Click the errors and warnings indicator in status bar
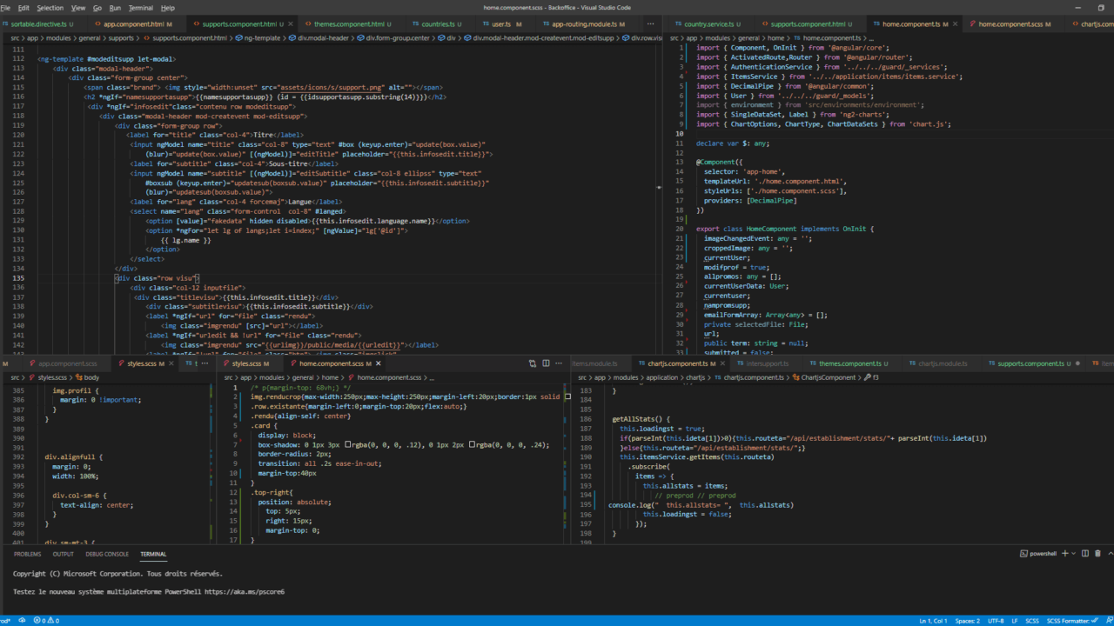The image size is (1114, 626). coord(42,620)
